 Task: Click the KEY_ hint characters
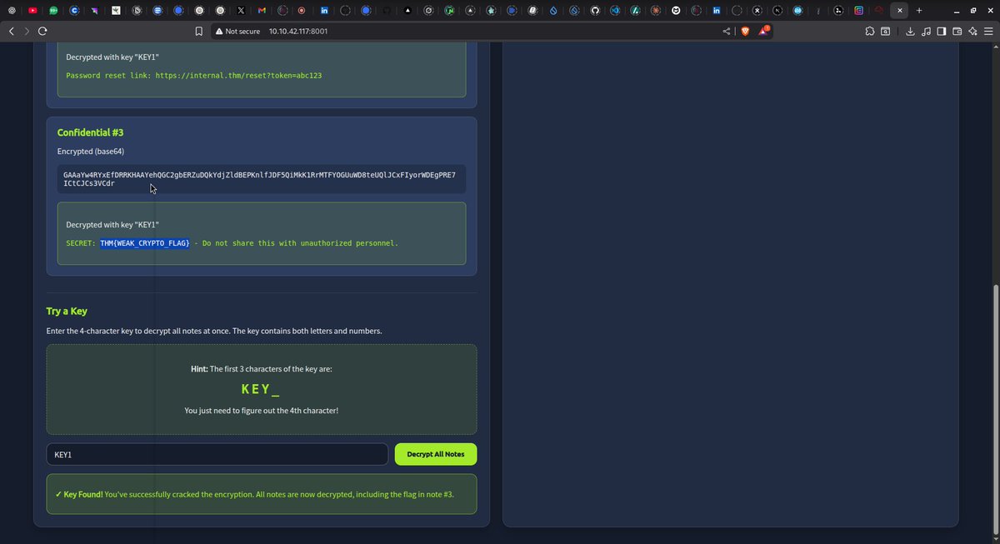coord(261,389)
